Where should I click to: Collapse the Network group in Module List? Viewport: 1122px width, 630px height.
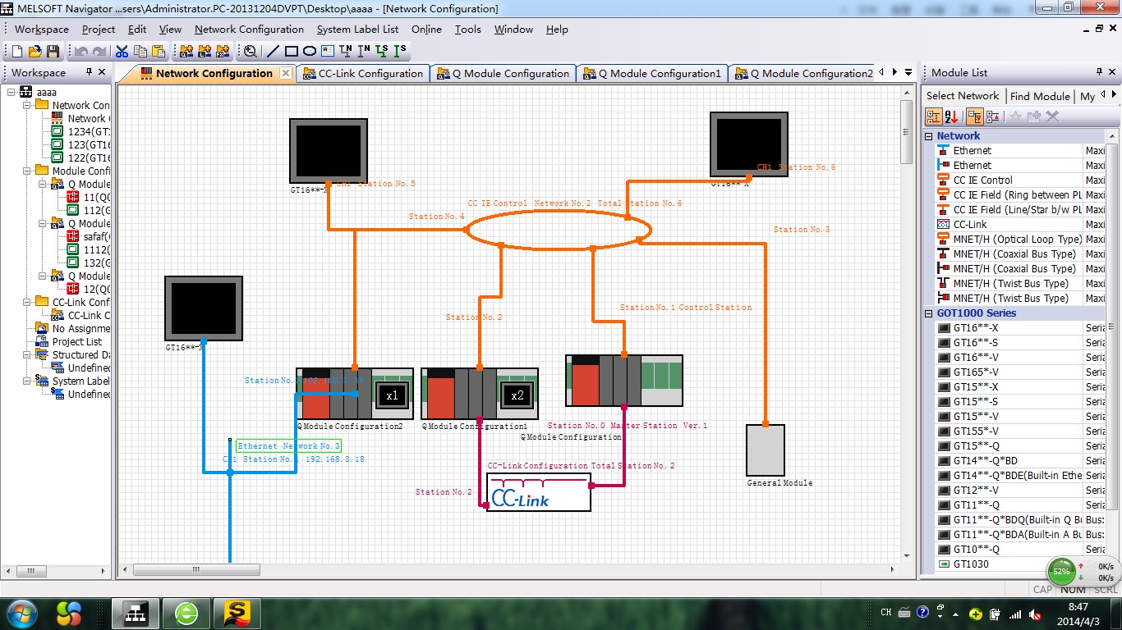click(929, 136)
